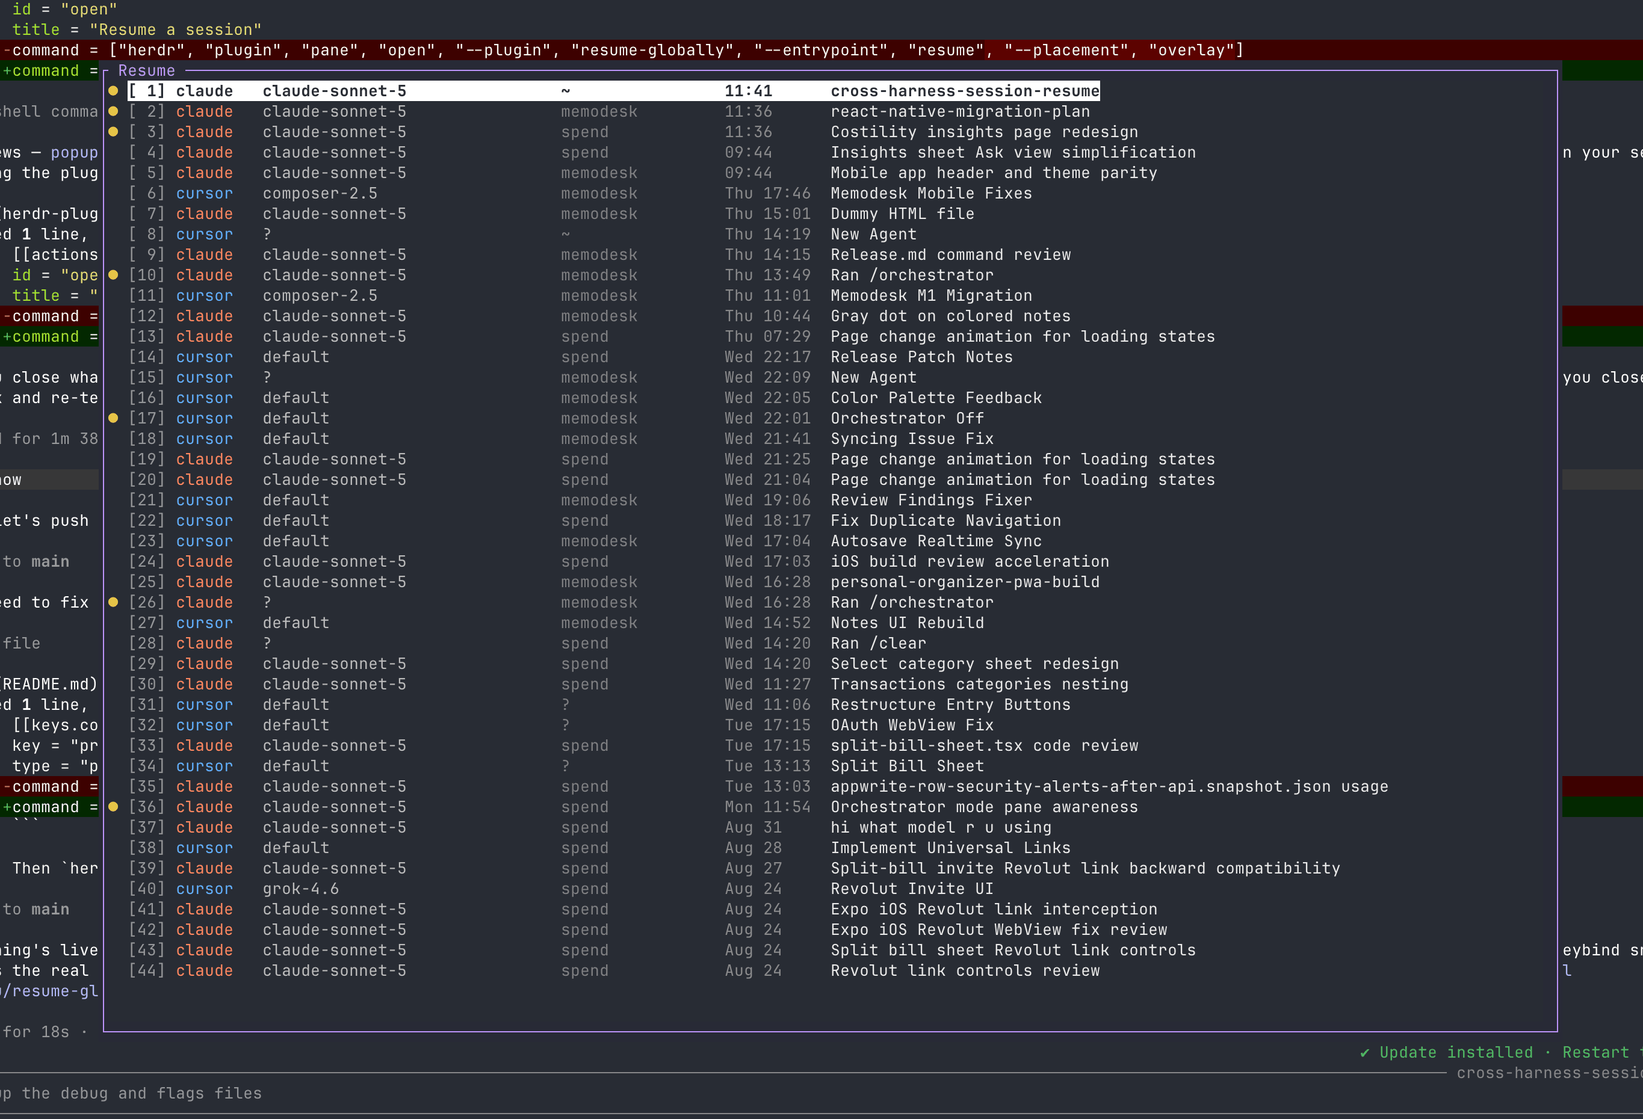Select 'hi what model r u using' session
This screenshot has width=1643, height=1119.
tap(590, 828)
